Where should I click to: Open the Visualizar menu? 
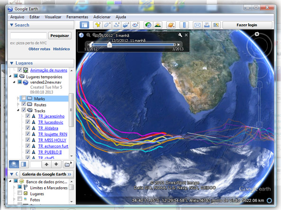click(x=53, y=17)
